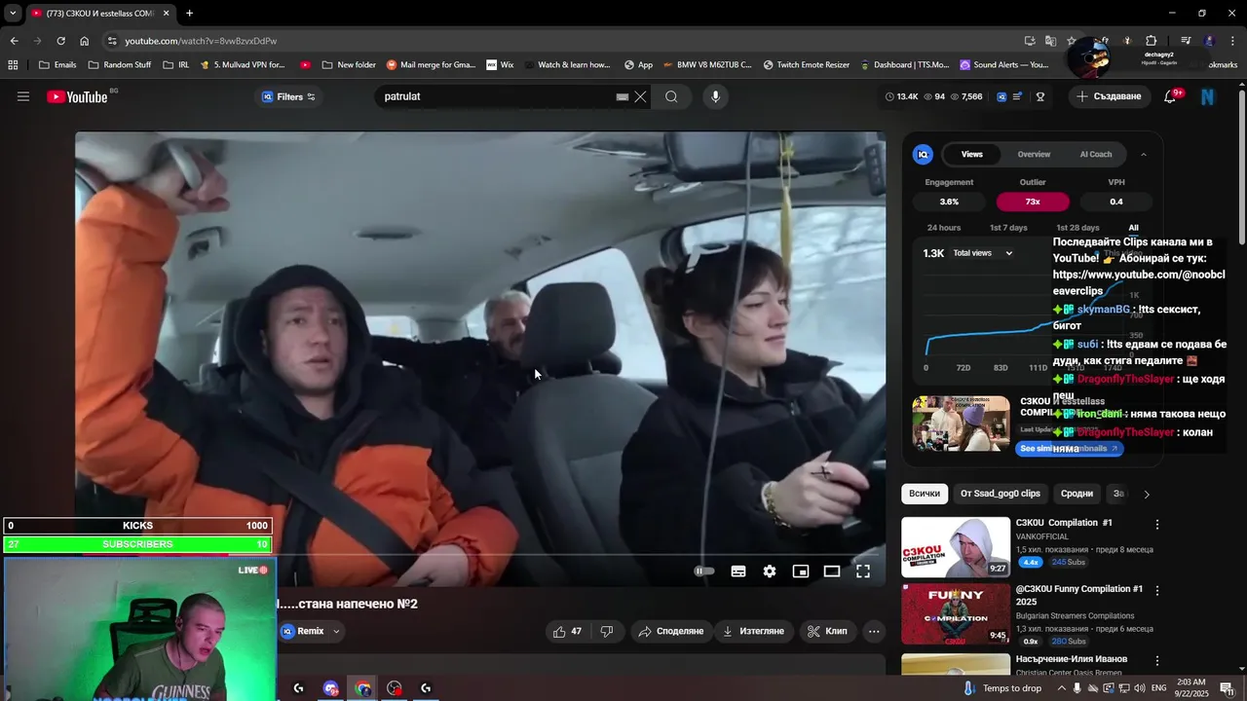This screenshot has height=701, width=1247.
Task: Switch to theater mode view
Action: [x=832, y=572]
